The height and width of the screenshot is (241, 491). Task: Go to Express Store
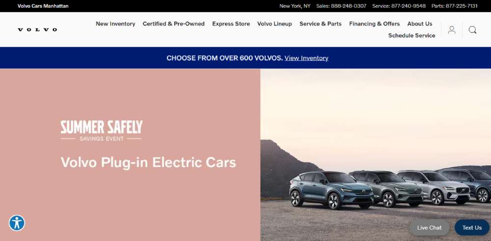tap(231, 24)
